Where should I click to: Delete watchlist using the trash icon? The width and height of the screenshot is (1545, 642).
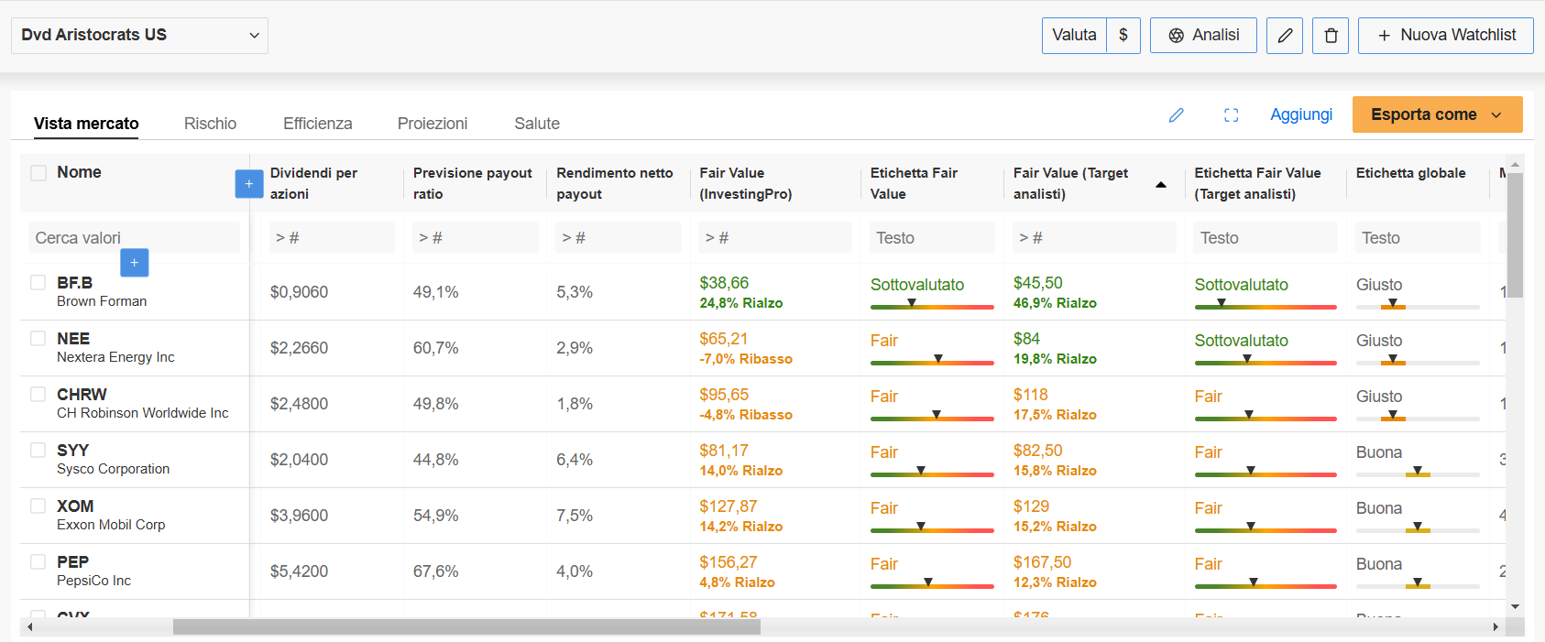[x=1331, y=36]
